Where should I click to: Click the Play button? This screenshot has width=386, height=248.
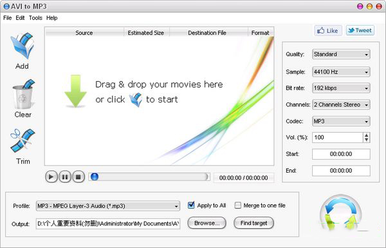click(51, 176)
